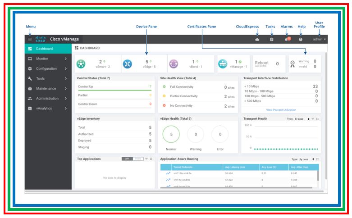Screen dimensions: 352x218
Task: Click the vBond device icon
Action: point(174,64)
